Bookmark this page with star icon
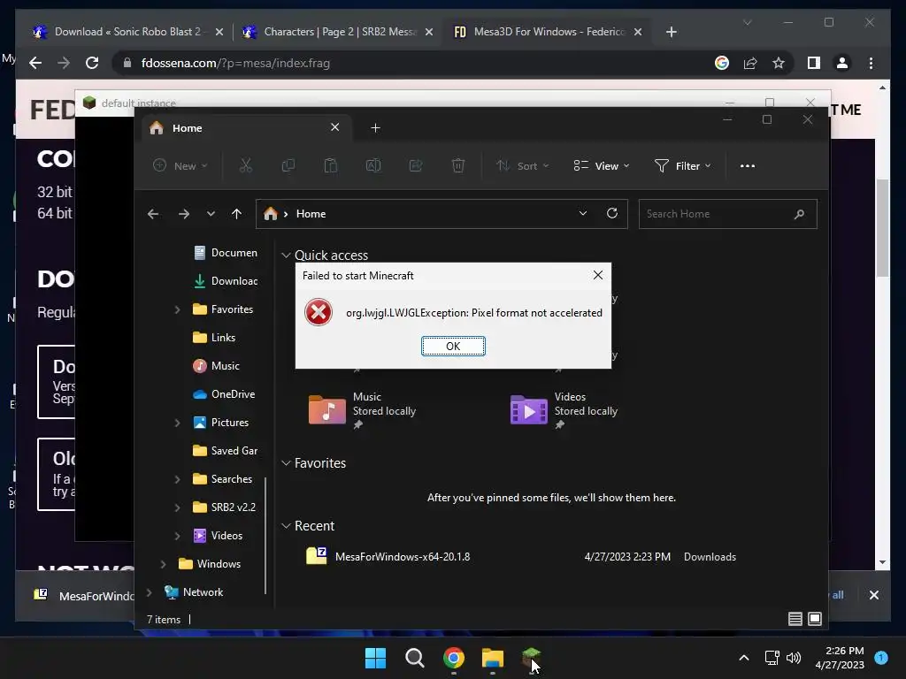The image size is (906, 679). coord(779,63)
